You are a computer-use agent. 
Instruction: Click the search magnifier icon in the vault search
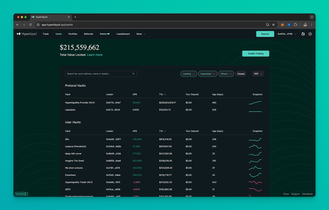tap(134, 74)
